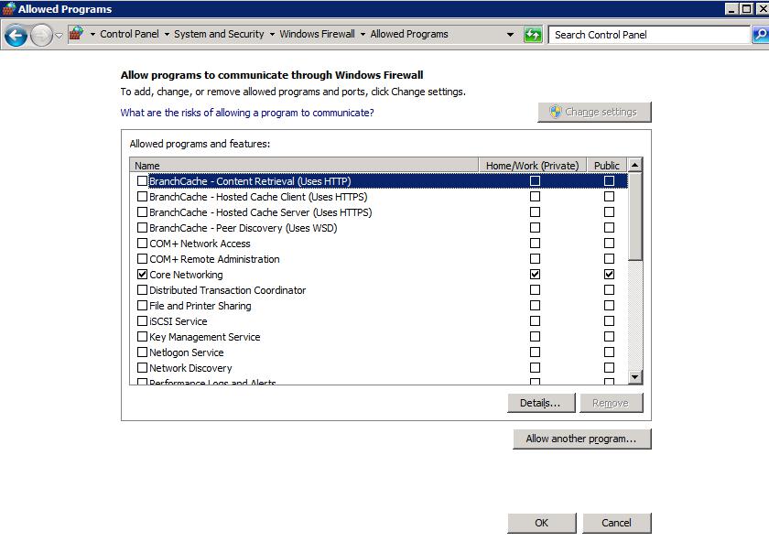769x542 pixels.
Task: Maximize the Allowed Programs window
Action: click(x=746, y=9)
